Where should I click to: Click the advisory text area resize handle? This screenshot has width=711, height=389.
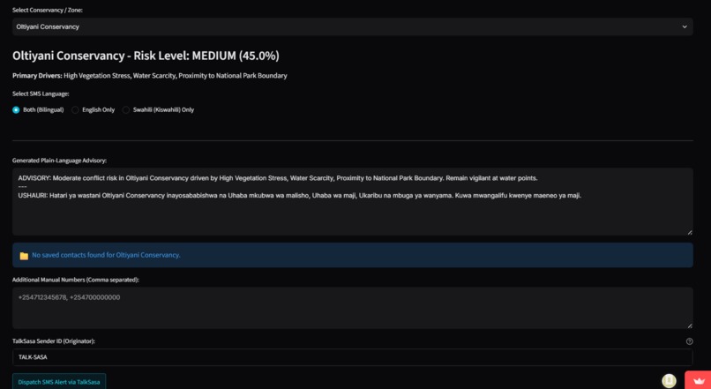point(689,232)
